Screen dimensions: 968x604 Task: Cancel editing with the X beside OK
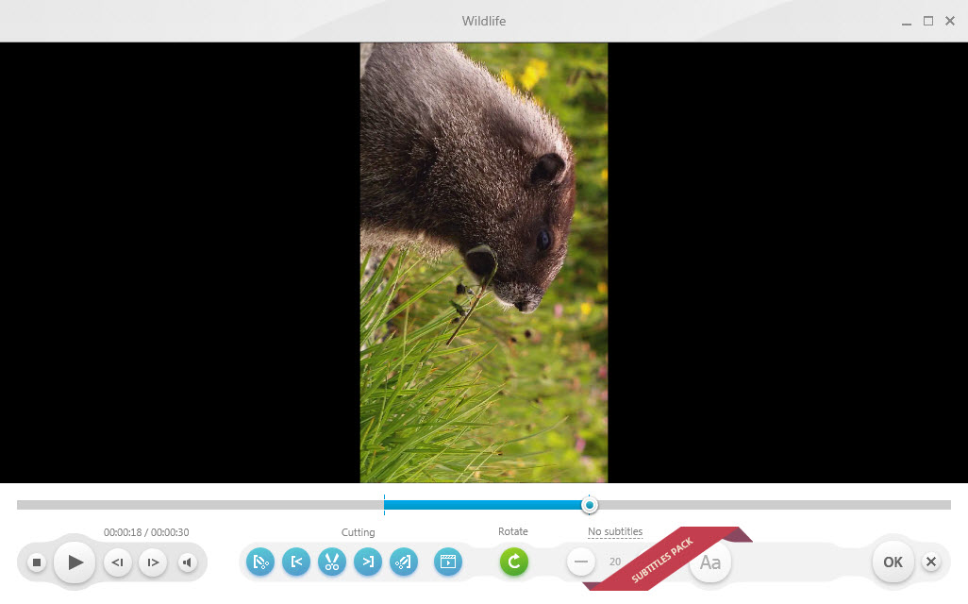(x=931, y=562)
